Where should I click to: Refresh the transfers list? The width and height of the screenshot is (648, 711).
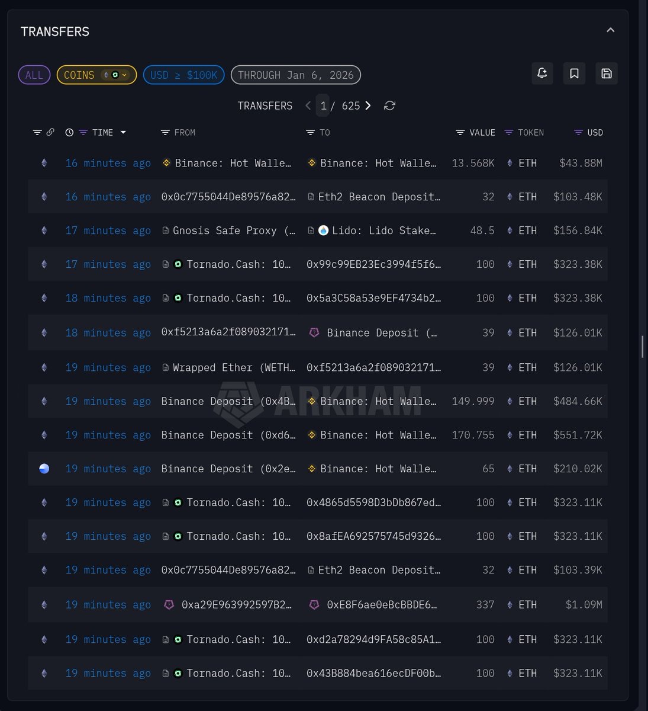pyautogui.click(x=389, y=105)
